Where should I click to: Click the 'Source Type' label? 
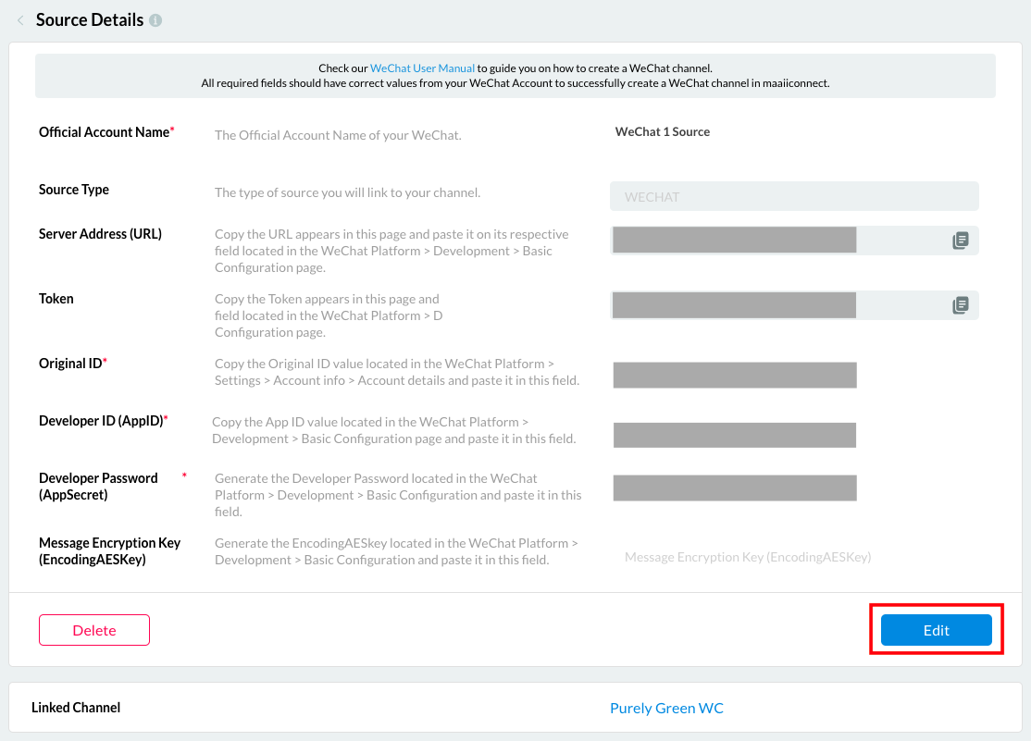click(x=74, y=190)
